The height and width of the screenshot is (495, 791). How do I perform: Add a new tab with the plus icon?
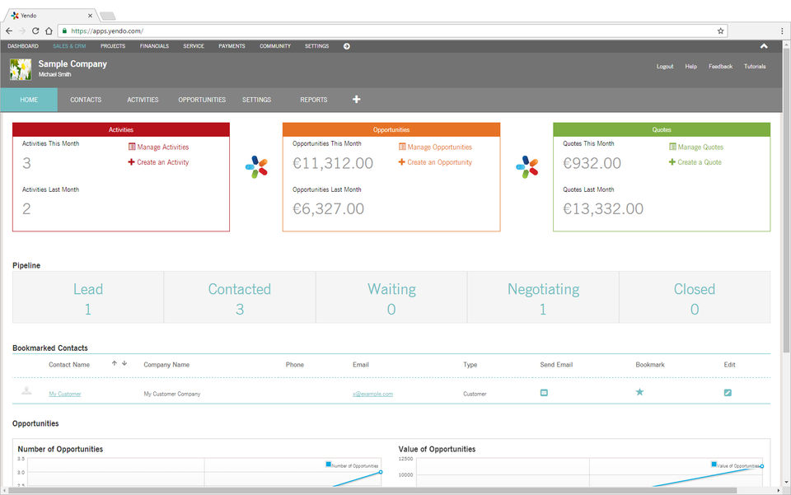click(x=356, y=100)
